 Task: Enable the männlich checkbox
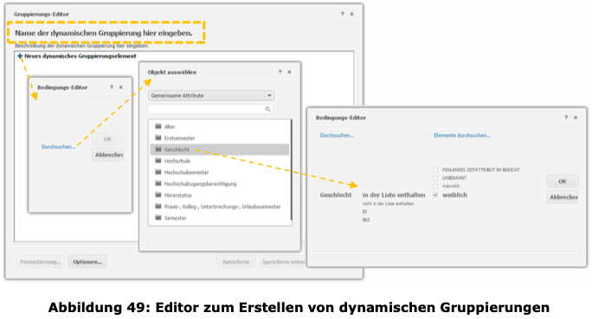point(435,186)
